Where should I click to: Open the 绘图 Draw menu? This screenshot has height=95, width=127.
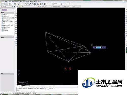[x=24, y=2]
